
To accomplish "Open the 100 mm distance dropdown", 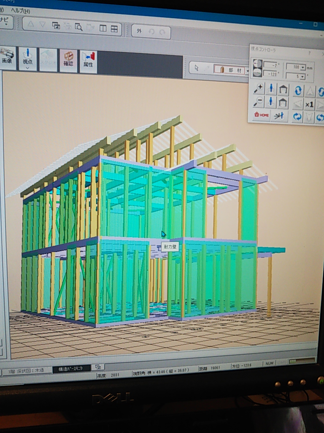I will (x=303, y=68).
